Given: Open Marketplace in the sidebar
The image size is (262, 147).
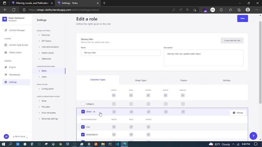Looking at the screenshot, I should [13, 75].
